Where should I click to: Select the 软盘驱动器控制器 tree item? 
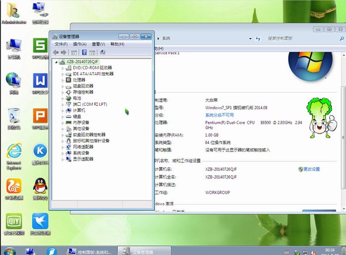(89, 135)
